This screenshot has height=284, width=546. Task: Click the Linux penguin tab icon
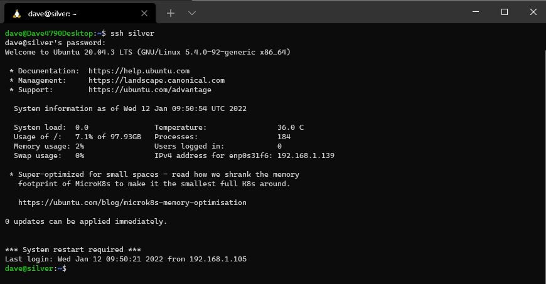[x=17, y=14]
